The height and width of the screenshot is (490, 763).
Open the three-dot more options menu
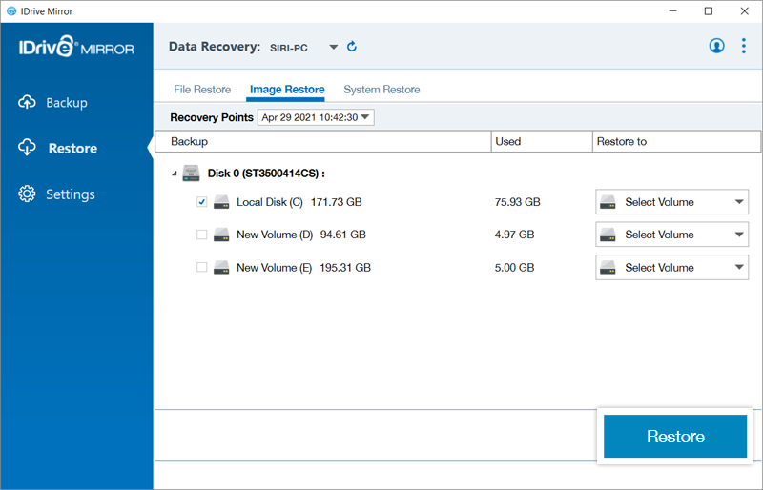pyautogui.click(x=744, y=46)
